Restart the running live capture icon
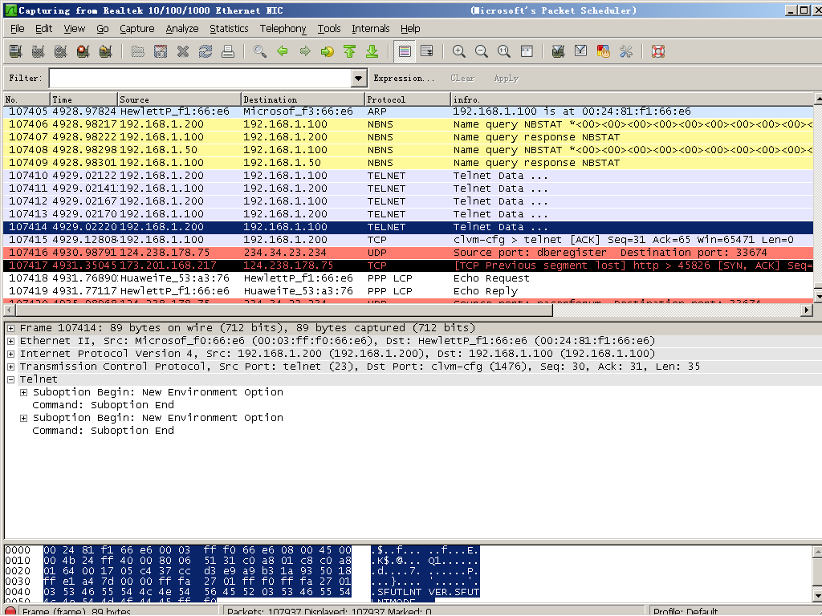822x616 pixels. point(105,51)
